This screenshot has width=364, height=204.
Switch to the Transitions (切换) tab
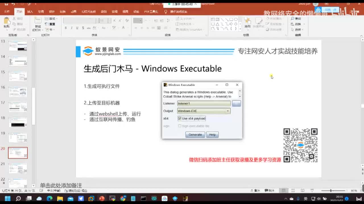[x=63, y=12]
